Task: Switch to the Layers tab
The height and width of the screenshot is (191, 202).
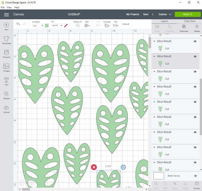Action: point(164,21)
